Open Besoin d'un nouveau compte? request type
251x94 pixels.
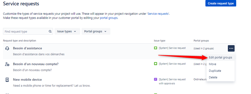36,64
